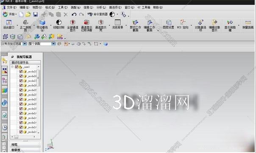Open a file using the folder icon
This screenshot has width=256, height=153.
[x=28, y=14]
